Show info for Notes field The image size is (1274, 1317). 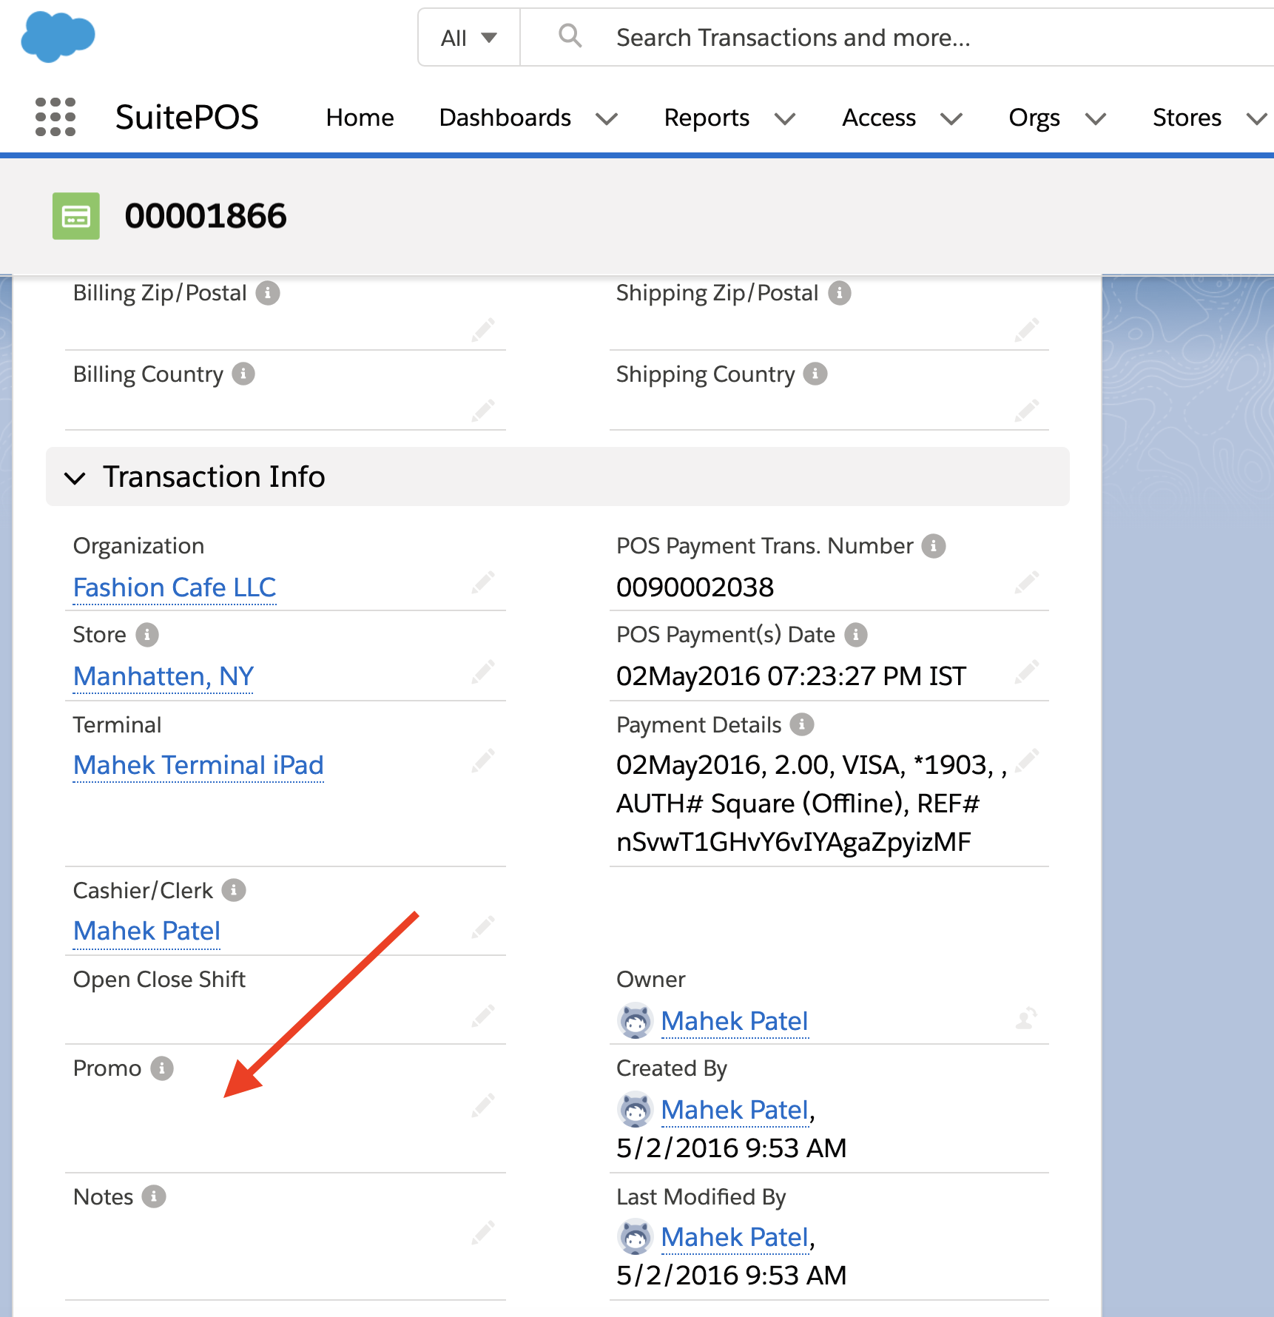point(154,1196)
